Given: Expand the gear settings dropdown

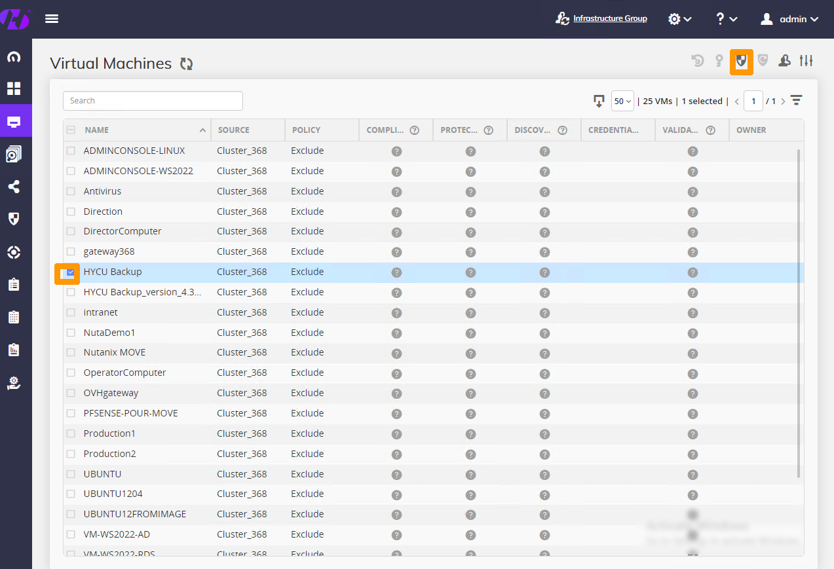Looking at the screenshot, I should (679, 19).
